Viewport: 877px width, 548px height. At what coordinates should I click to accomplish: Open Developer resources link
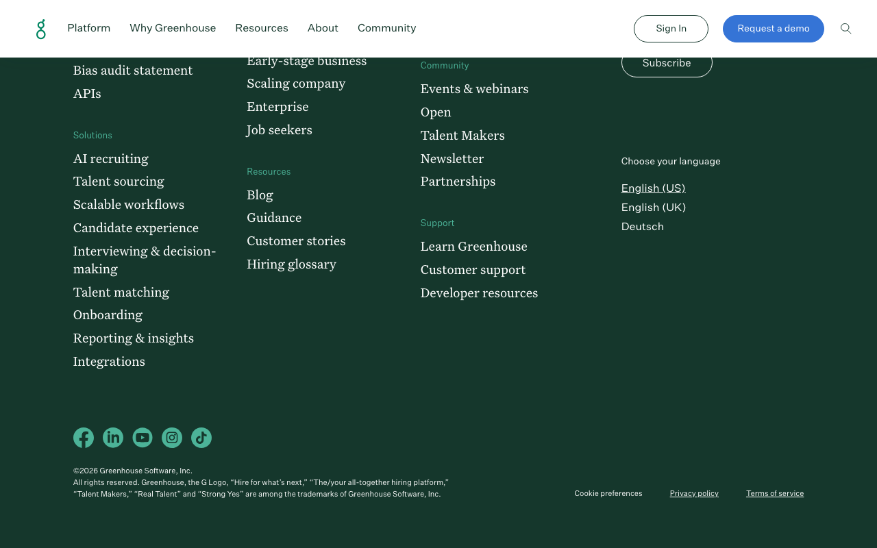(x=479, y=293)
